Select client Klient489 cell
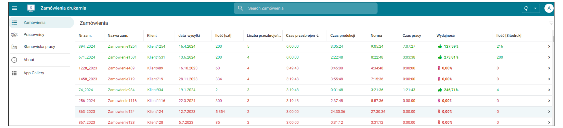Viewport: 563px width, 128px height. tap(155, 68)
